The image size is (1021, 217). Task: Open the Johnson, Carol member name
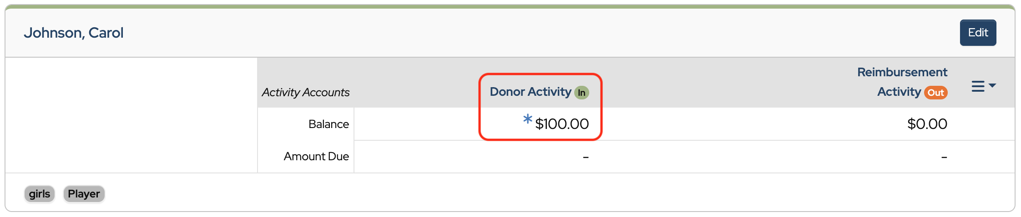74,33
